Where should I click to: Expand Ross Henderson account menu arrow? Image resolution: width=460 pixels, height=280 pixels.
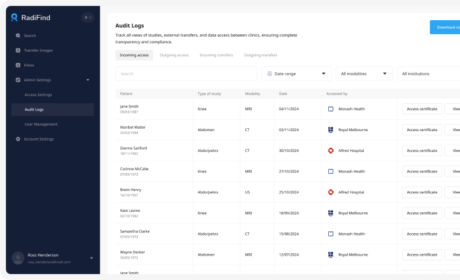[x=91, y=258]
